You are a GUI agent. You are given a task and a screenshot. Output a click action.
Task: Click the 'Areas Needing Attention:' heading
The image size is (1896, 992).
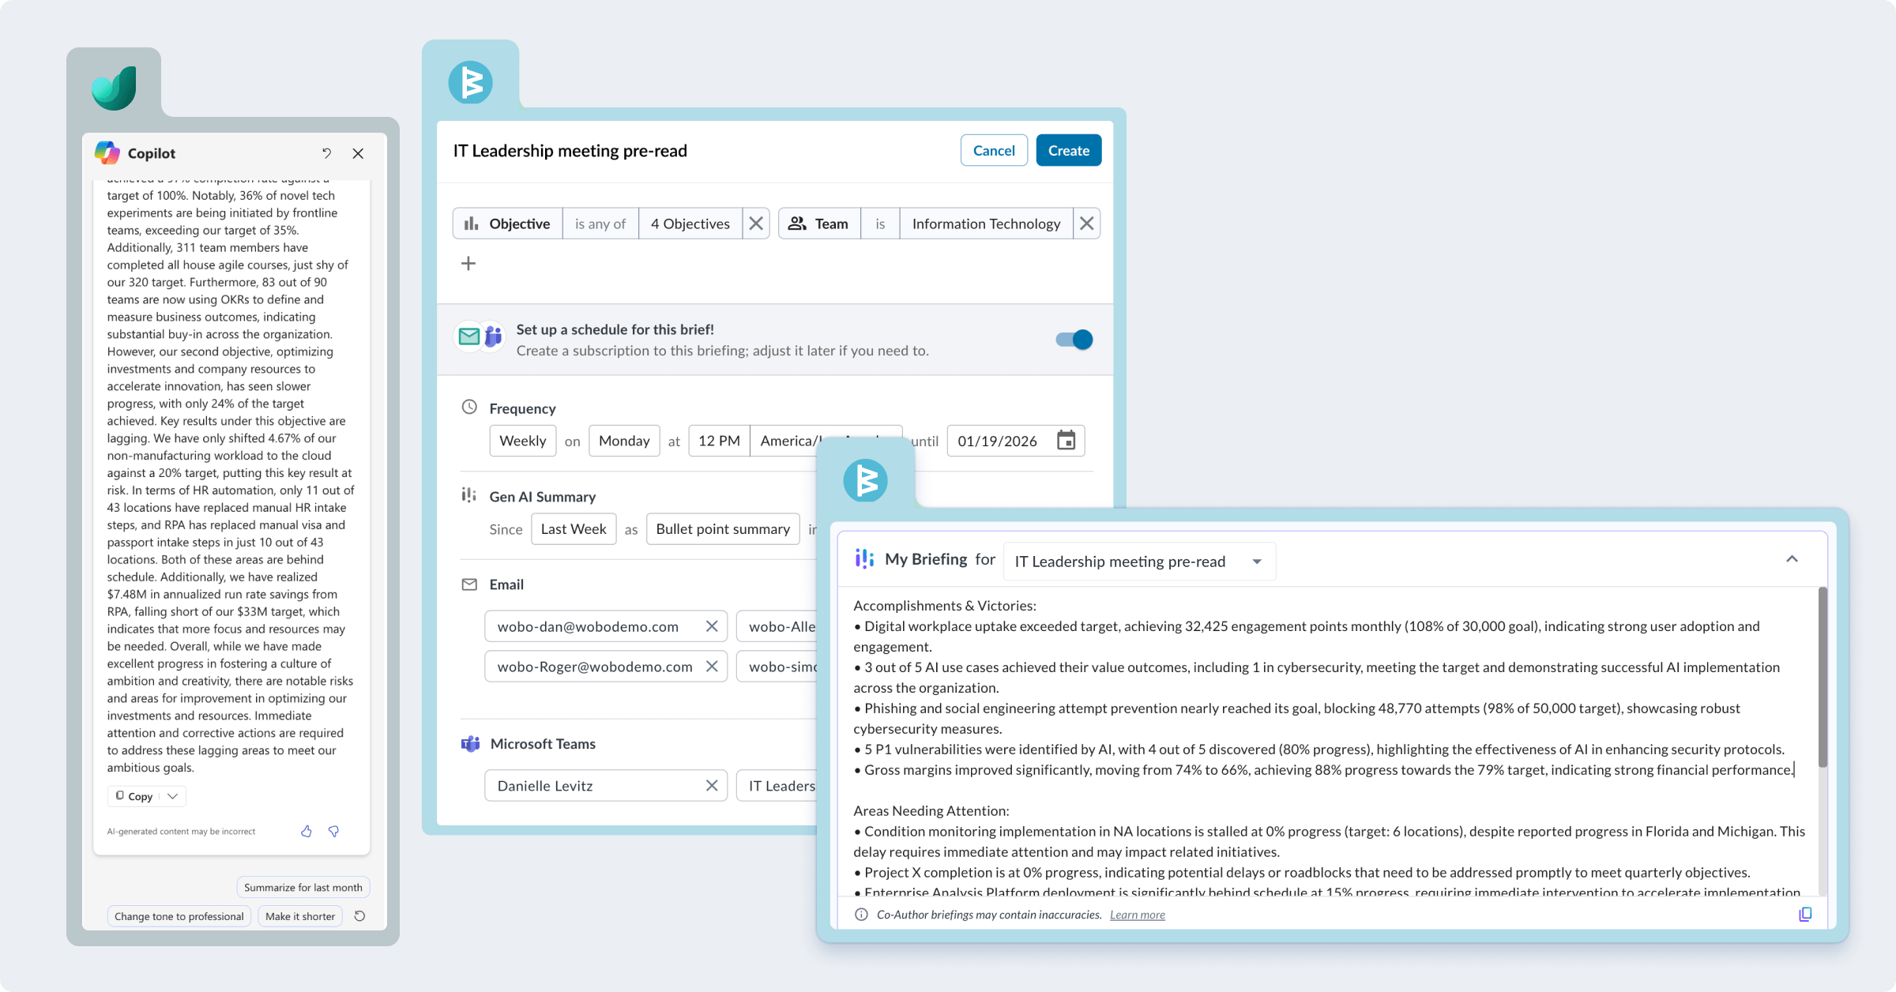pos(931,811)
